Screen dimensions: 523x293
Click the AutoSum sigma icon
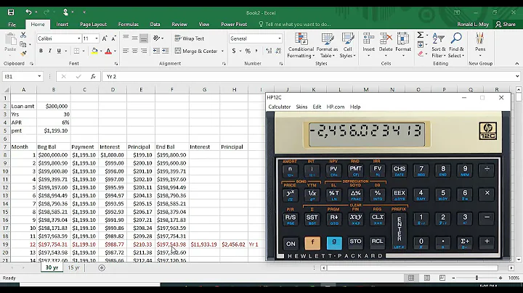pyautogui.click(x=420, y=35)
